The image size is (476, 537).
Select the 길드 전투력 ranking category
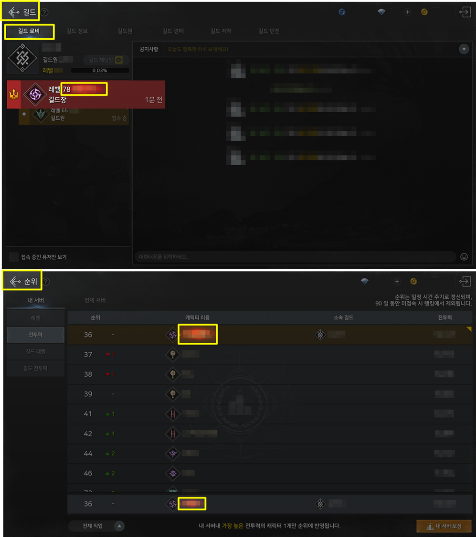pyautogui.click(x=36, y=368)
